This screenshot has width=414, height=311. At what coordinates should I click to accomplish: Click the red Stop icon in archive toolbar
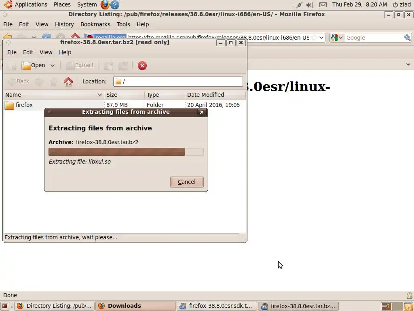142,66
